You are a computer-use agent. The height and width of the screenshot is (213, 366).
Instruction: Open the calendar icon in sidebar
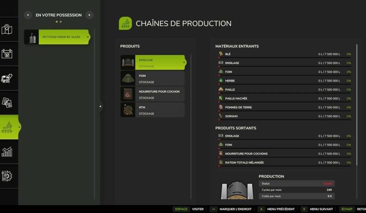click(x=7, y=54)
